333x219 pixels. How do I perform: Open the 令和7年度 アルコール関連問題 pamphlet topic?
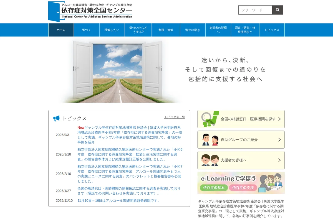pos(130,174)
